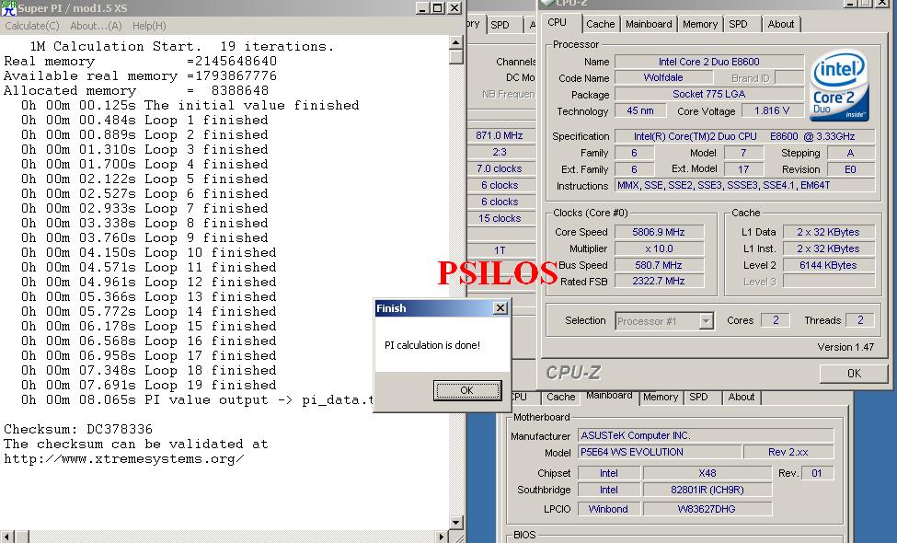Click the 15 clocks timing value
Screen dimensions: 897x543
(x=500, y=218)
